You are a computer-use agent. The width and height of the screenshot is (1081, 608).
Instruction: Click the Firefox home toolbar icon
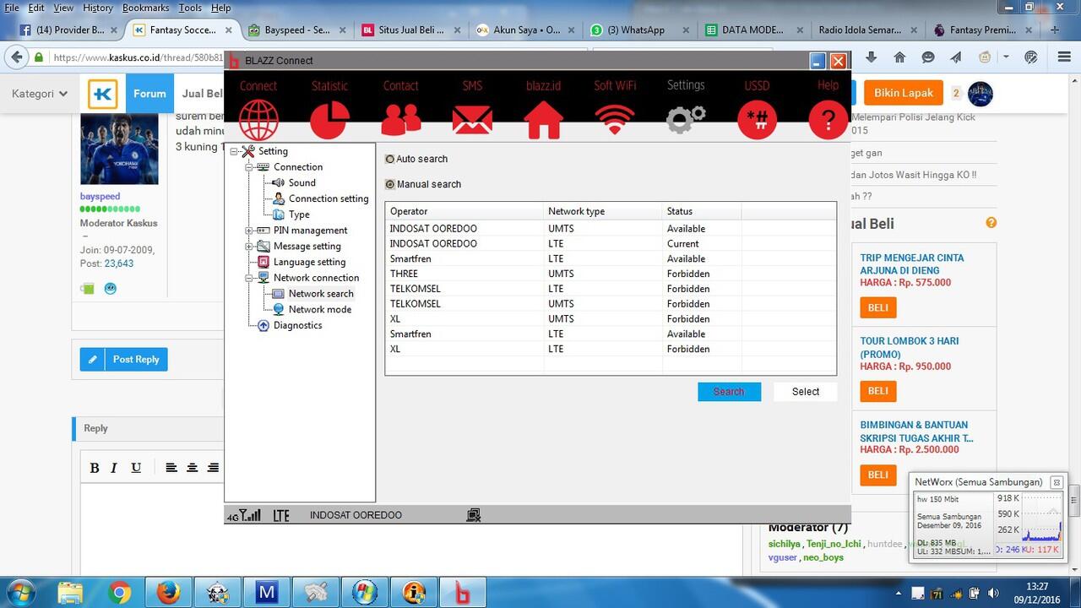click(899, 57)
